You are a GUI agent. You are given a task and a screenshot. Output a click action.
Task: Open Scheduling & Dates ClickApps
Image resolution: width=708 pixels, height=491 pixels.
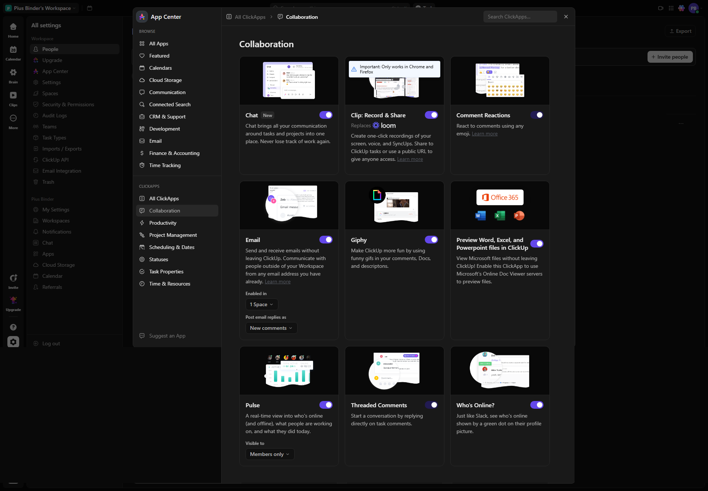177,247
